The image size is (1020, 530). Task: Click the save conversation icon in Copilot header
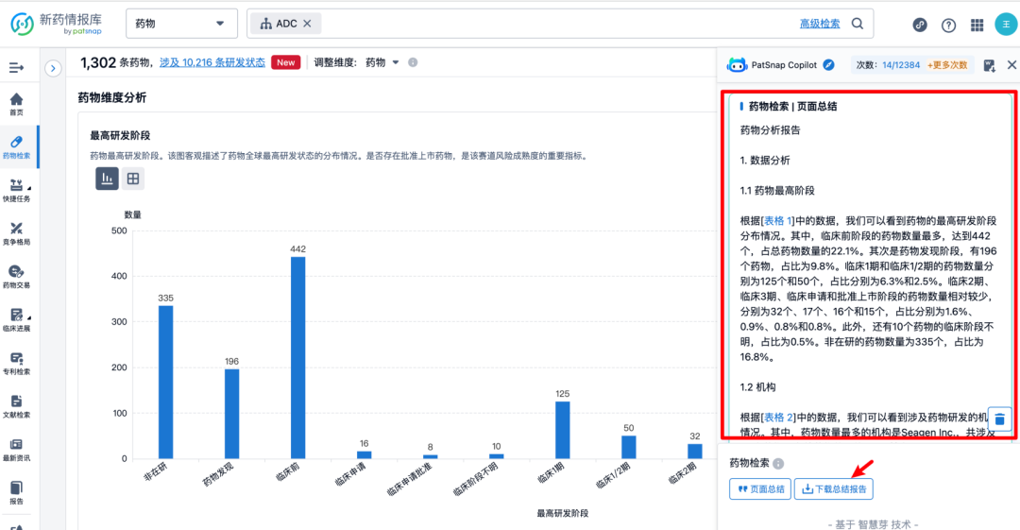coord(989,65)
